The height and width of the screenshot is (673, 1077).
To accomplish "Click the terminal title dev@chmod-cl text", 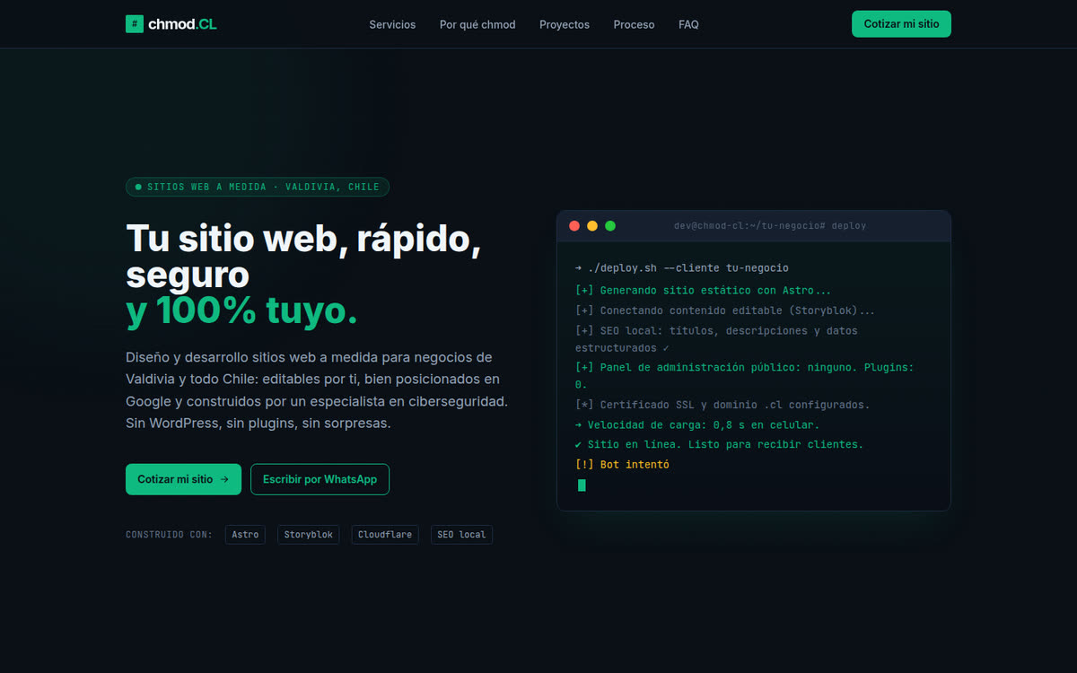I will [770, 226].
